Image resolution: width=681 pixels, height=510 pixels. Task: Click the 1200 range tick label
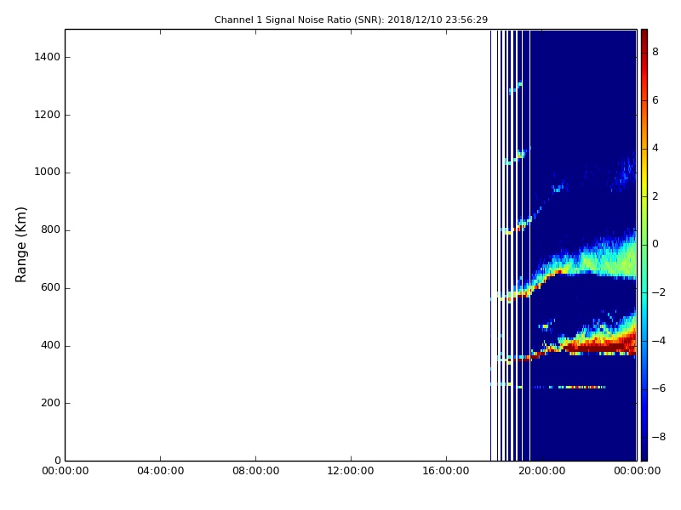pos(48,115)
